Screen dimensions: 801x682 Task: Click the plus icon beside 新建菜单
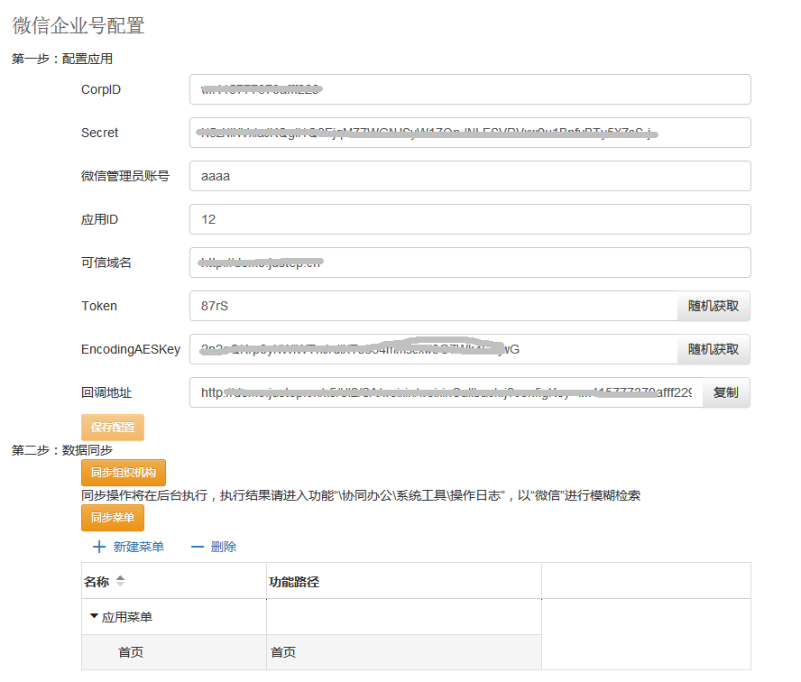[99, 547]
